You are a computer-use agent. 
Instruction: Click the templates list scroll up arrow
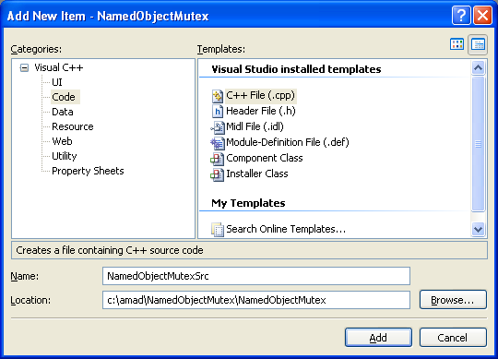478,67
